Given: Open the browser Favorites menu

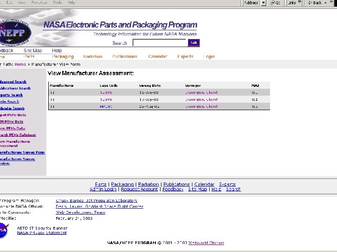Looking at the screenshot, I should [39, 2].
